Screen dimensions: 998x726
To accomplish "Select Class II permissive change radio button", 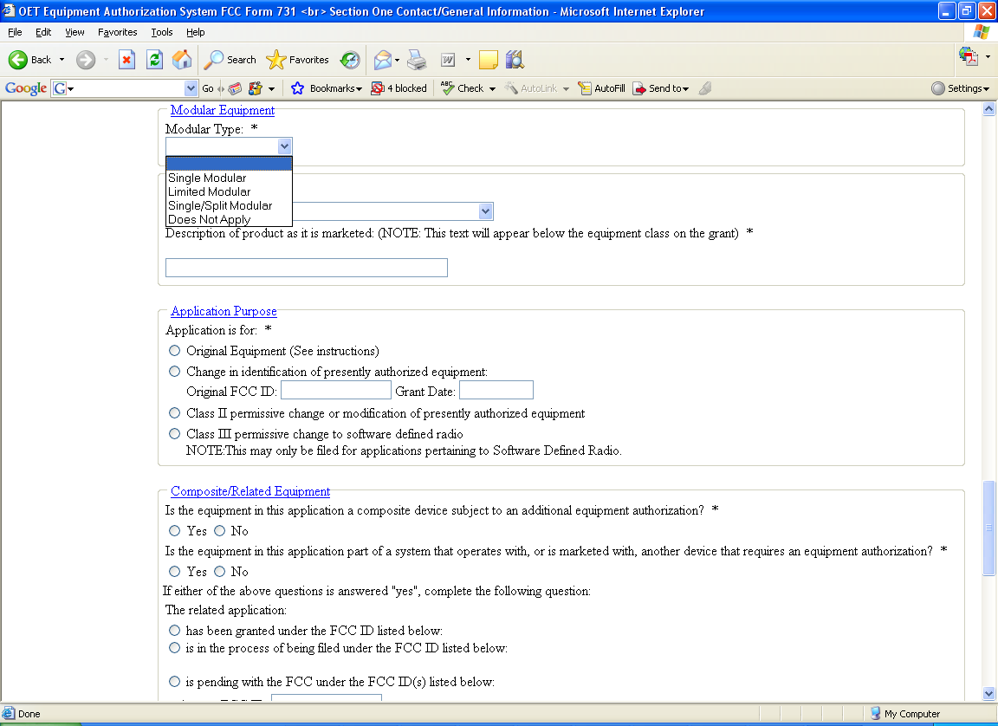I will coord(174,413).
